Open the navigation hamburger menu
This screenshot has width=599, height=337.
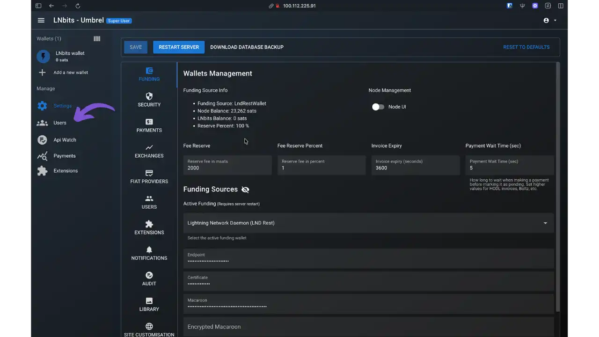[41, 20]
